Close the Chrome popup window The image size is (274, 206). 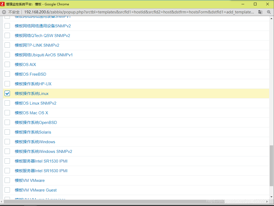tap(268, 4)
